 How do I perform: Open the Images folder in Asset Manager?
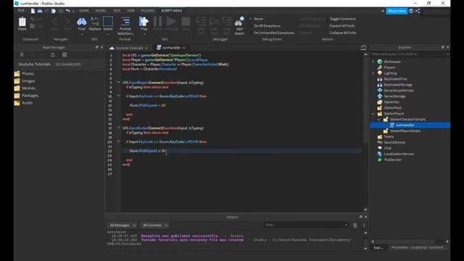click(x=28, y=80)
